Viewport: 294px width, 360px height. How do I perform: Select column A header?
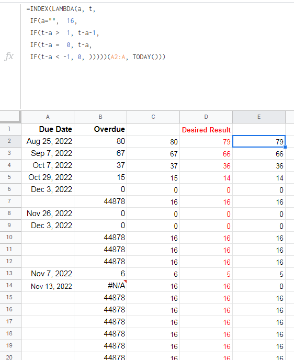coord(48,117)
